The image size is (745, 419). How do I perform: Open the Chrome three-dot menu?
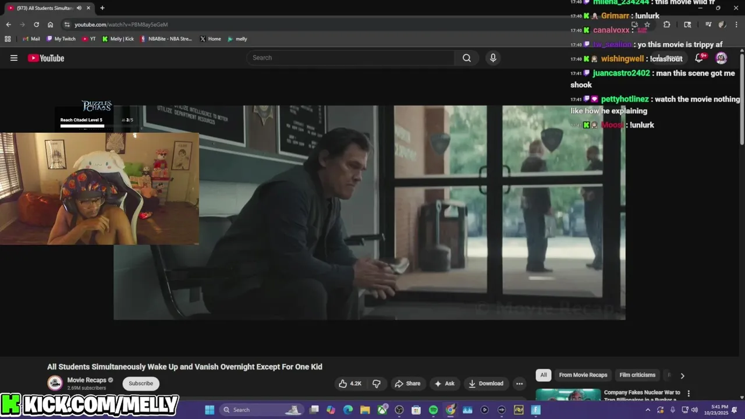736,24
